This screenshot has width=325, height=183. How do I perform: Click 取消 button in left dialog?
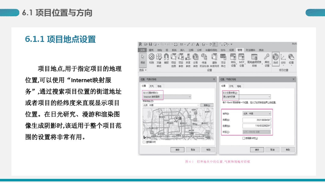click(x=193, y=150)
